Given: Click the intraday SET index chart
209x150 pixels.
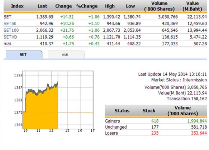Looking at the screenshot, I should pyautogui.click(x=58, y=100).
